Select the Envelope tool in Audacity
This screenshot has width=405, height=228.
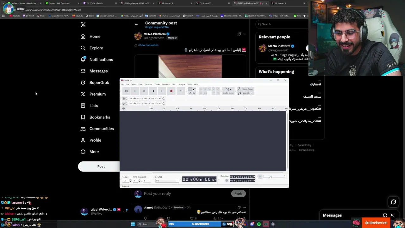(x=194, y=89)
